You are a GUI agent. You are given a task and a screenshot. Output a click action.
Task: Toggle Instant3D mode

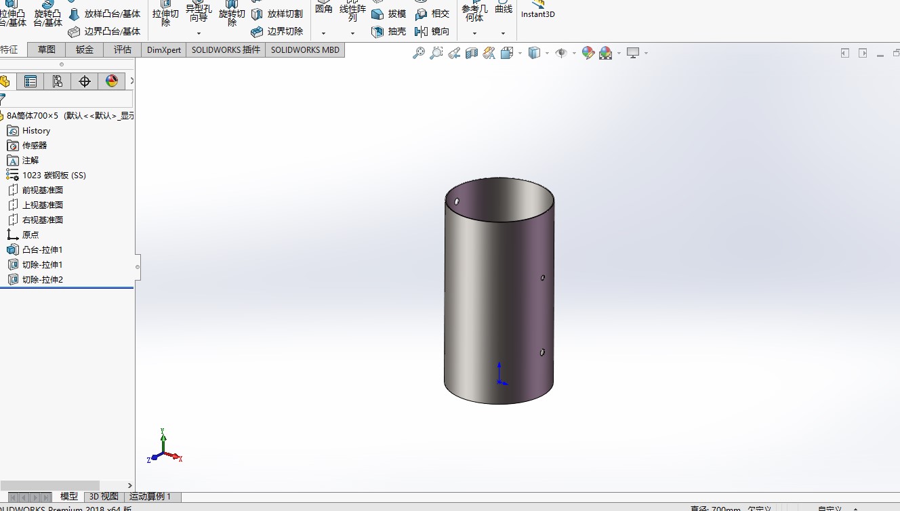coord(537,9)
